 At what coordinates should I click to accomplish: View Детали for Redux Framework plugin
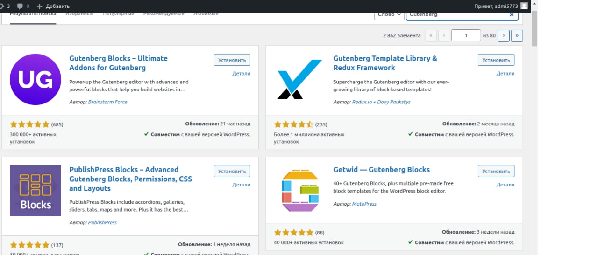pos(505,74)
